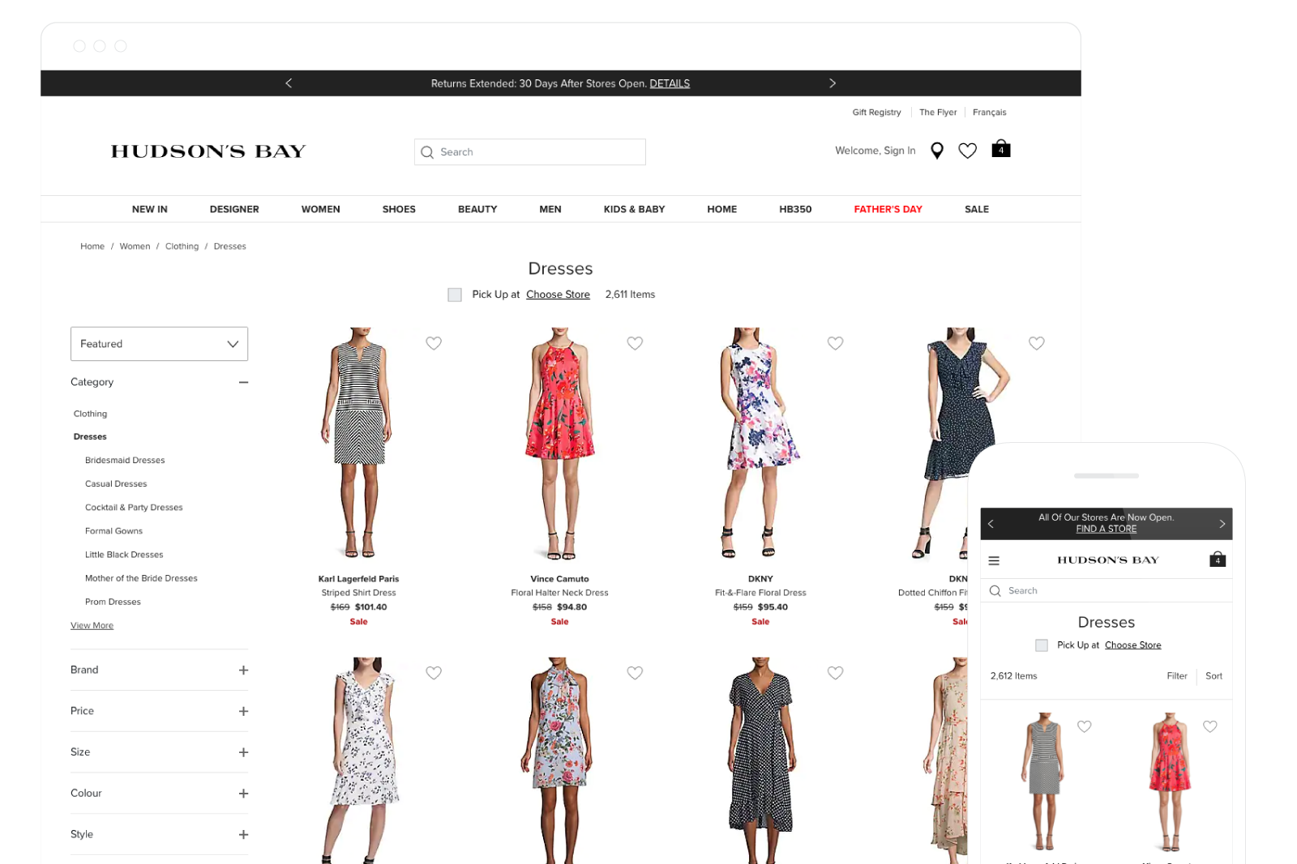Click previous arrow in mobile banner
Screen dimensions: 1297x864
(991, 524)
